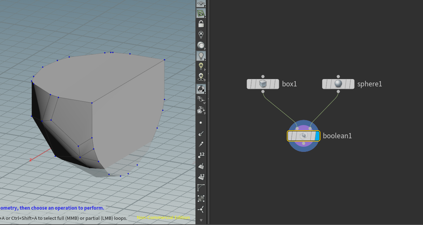The width and height of the screenshot is (423, 225).
Task: Click the display point trails icon
Action: pyautogui.click(x=201, y=144)
